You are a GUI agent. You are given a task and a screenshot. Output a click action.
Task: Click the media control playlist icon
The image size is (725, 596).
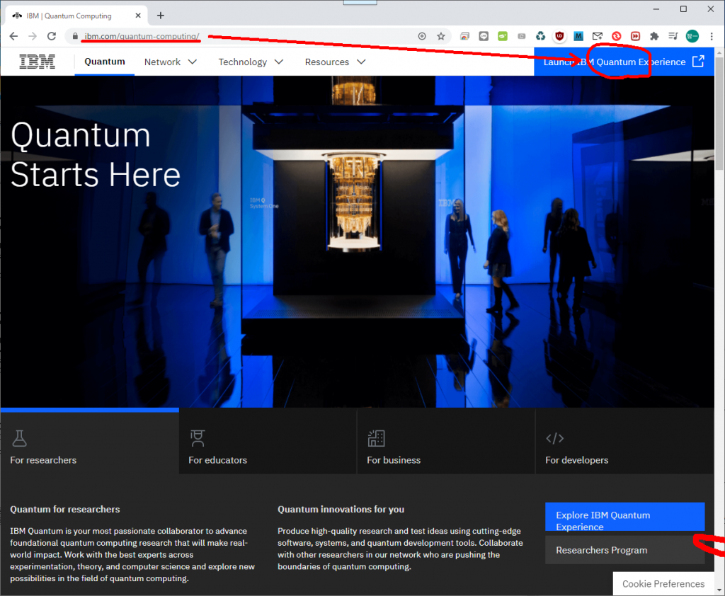point(673,36)
